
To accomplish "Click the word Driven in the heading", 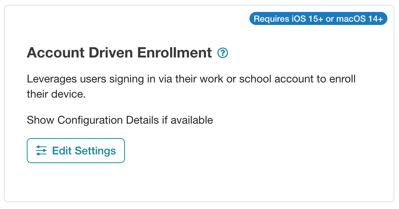I will tap(111, 53).
